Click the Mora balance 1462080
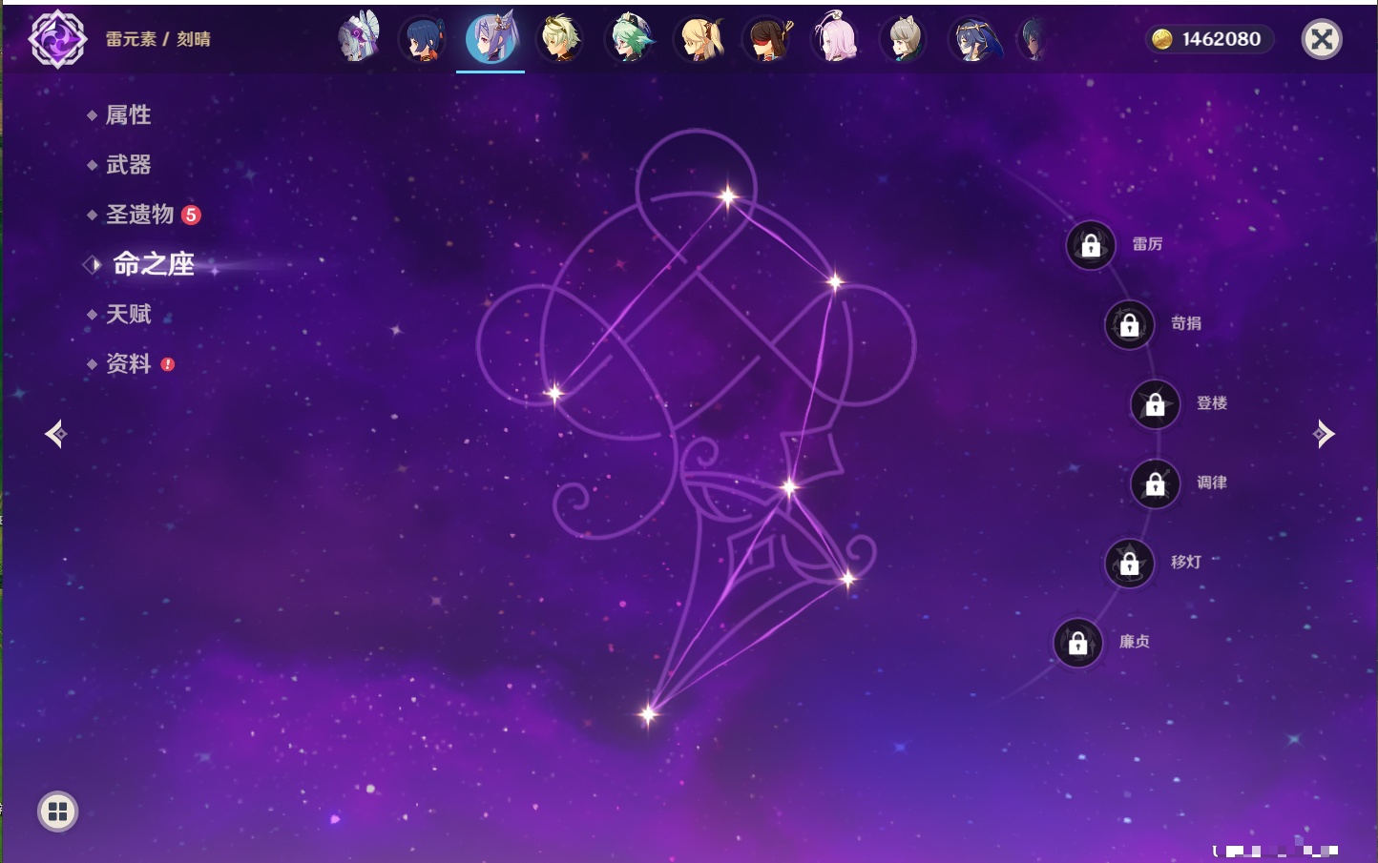1378x863 pixels. tap(1221, 39)
